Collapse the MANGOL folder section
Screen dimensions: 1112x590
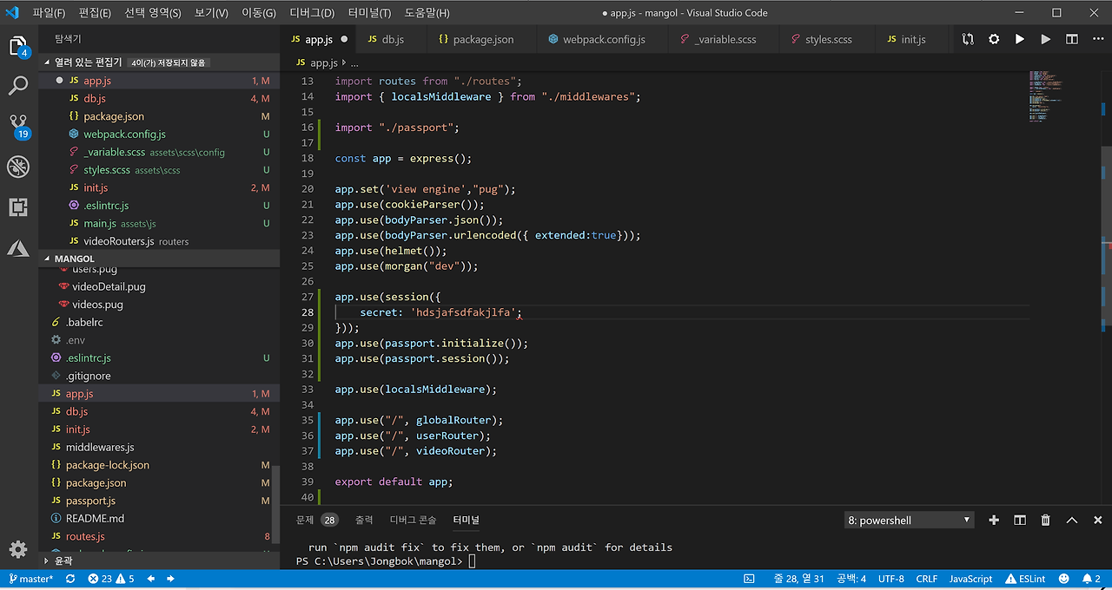click(74, 259)
